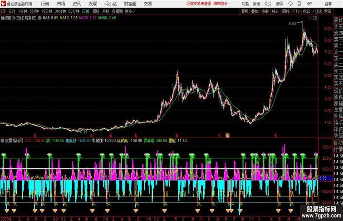Click the 画线 drawing toolbar button
This screenshot has width=343, height=221.
(x=286, y=11)
